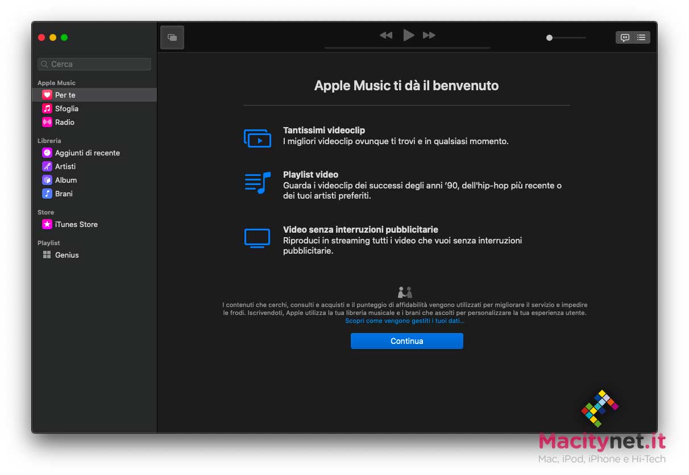Click Tantissimi videoclip heading text
The width and height of the screenshot is (689, 475).
coord(324,131)
